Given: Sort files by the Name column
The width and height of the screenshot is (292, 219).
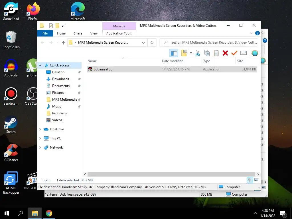Looking at the screenshot, I should point(123,61).
